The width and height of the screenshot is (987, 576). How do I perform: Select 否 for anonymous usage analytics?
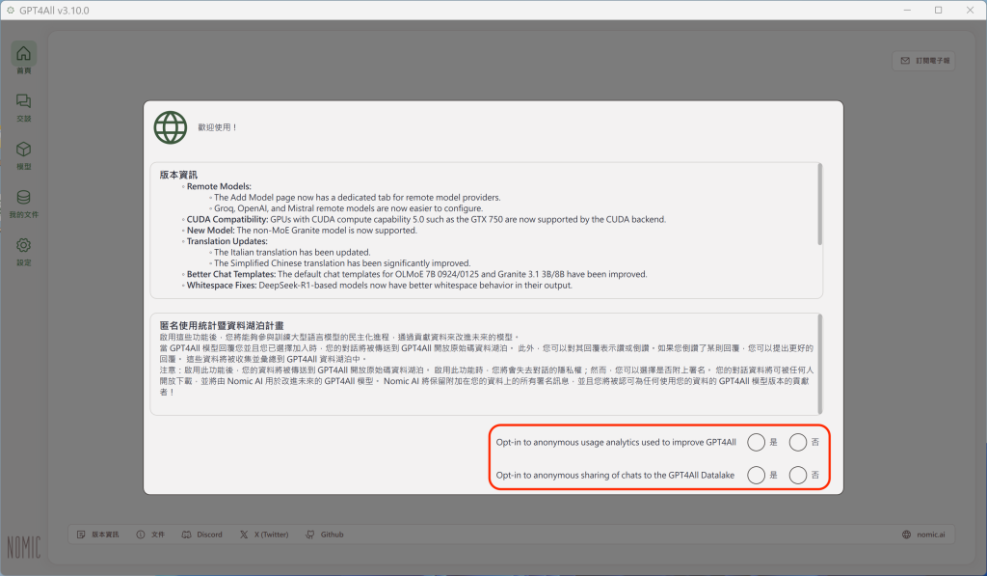(x=798, y=442)
